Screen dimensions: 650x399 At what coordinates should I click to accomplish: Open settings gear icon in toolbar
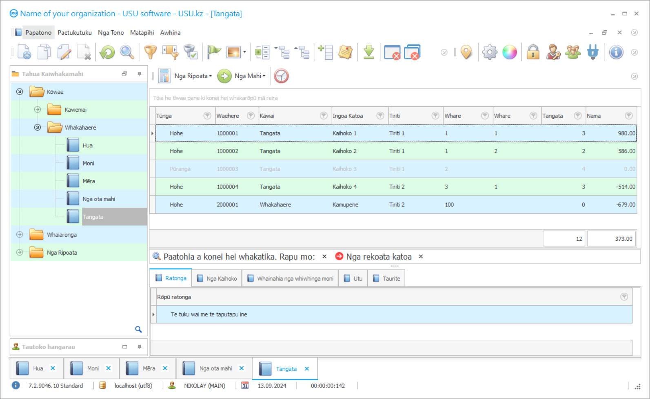(489, 52)
